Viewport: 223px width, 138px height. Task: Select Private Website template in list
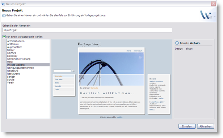(x=28, y=65)
